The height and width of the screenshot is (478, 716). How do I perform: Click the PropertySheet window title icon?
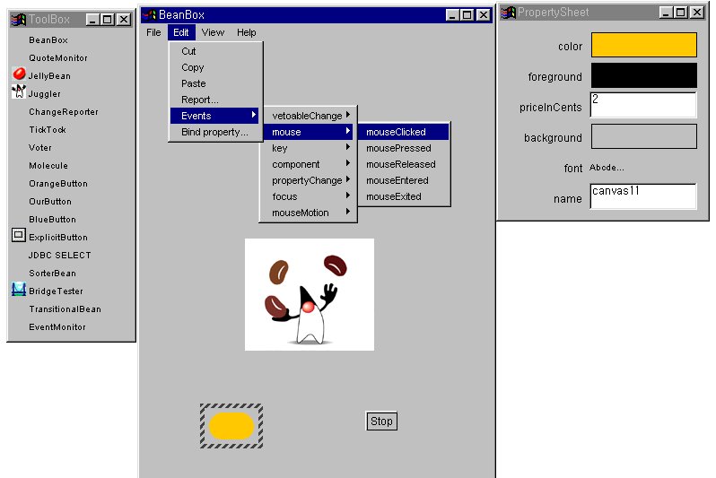click(508, 13)
